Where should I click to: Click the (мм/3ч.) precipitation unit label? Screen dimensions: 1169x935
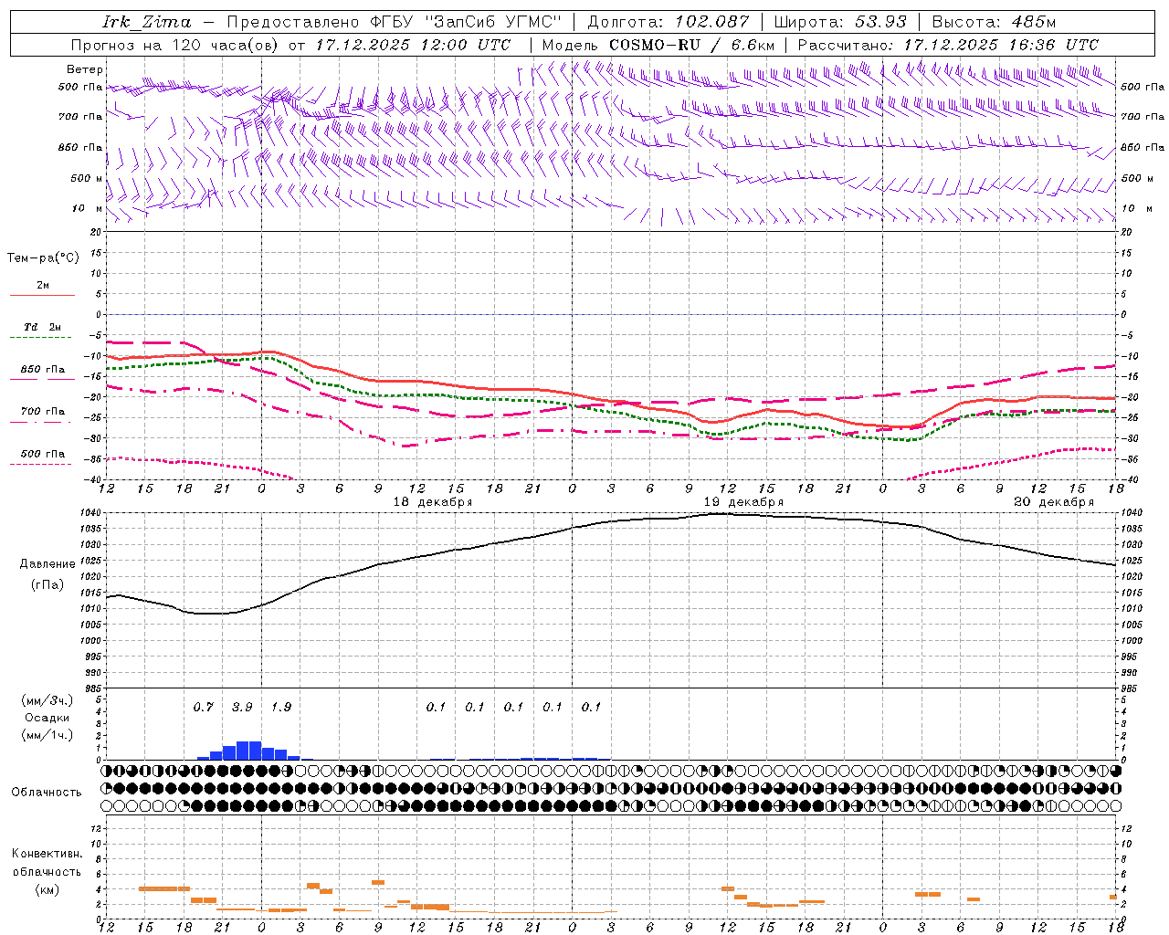(47, 700)
